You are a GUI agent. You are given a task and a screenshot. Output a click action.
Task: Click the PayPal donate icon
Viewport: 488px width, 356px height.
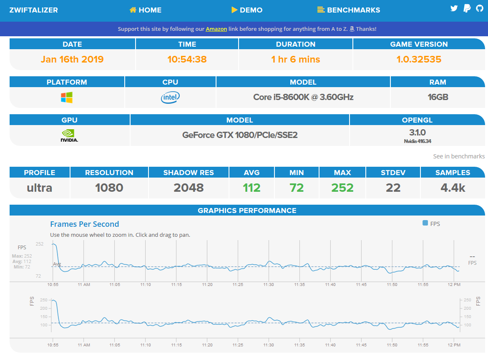[x=467, y=8]
